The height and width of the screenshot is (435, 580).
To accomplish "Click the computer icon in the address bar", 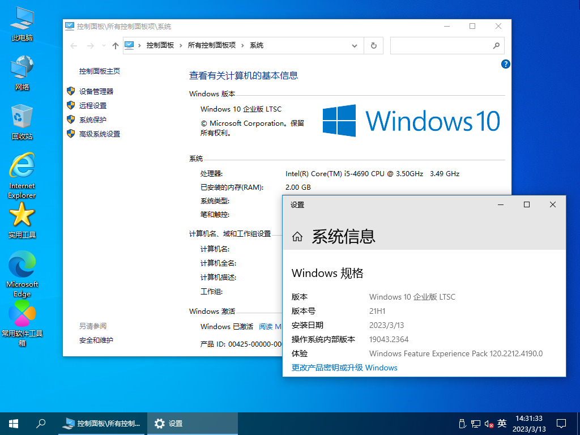I will pos(129,45).
